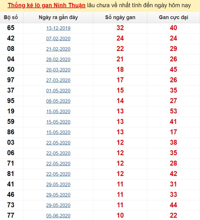Screen dimensions: 200x220
Task: Select the 'Số ngày gan' column header
Action: coord(120,17)
